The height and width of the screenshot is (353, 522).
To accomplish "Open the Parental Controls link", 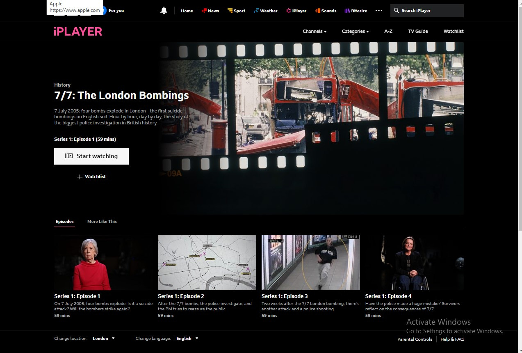I will tap(415, 339).
